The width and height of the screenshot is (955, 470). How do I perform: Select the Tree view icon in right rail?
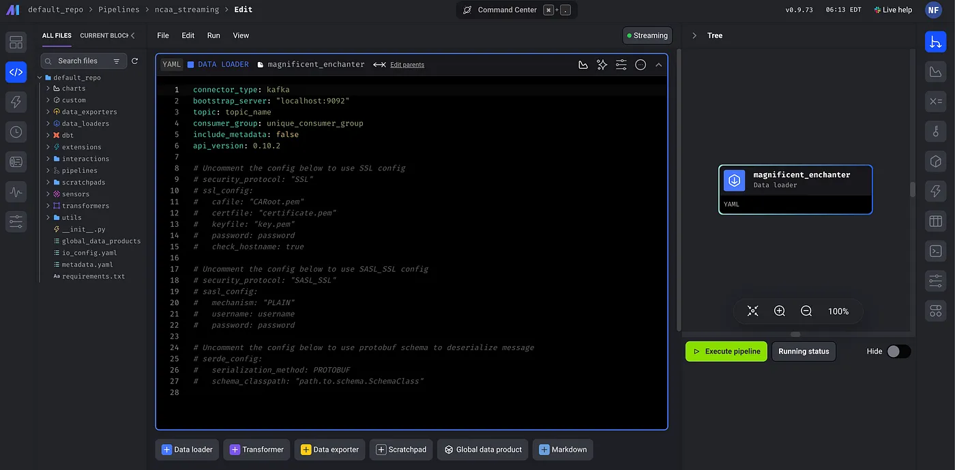point(935,42)
